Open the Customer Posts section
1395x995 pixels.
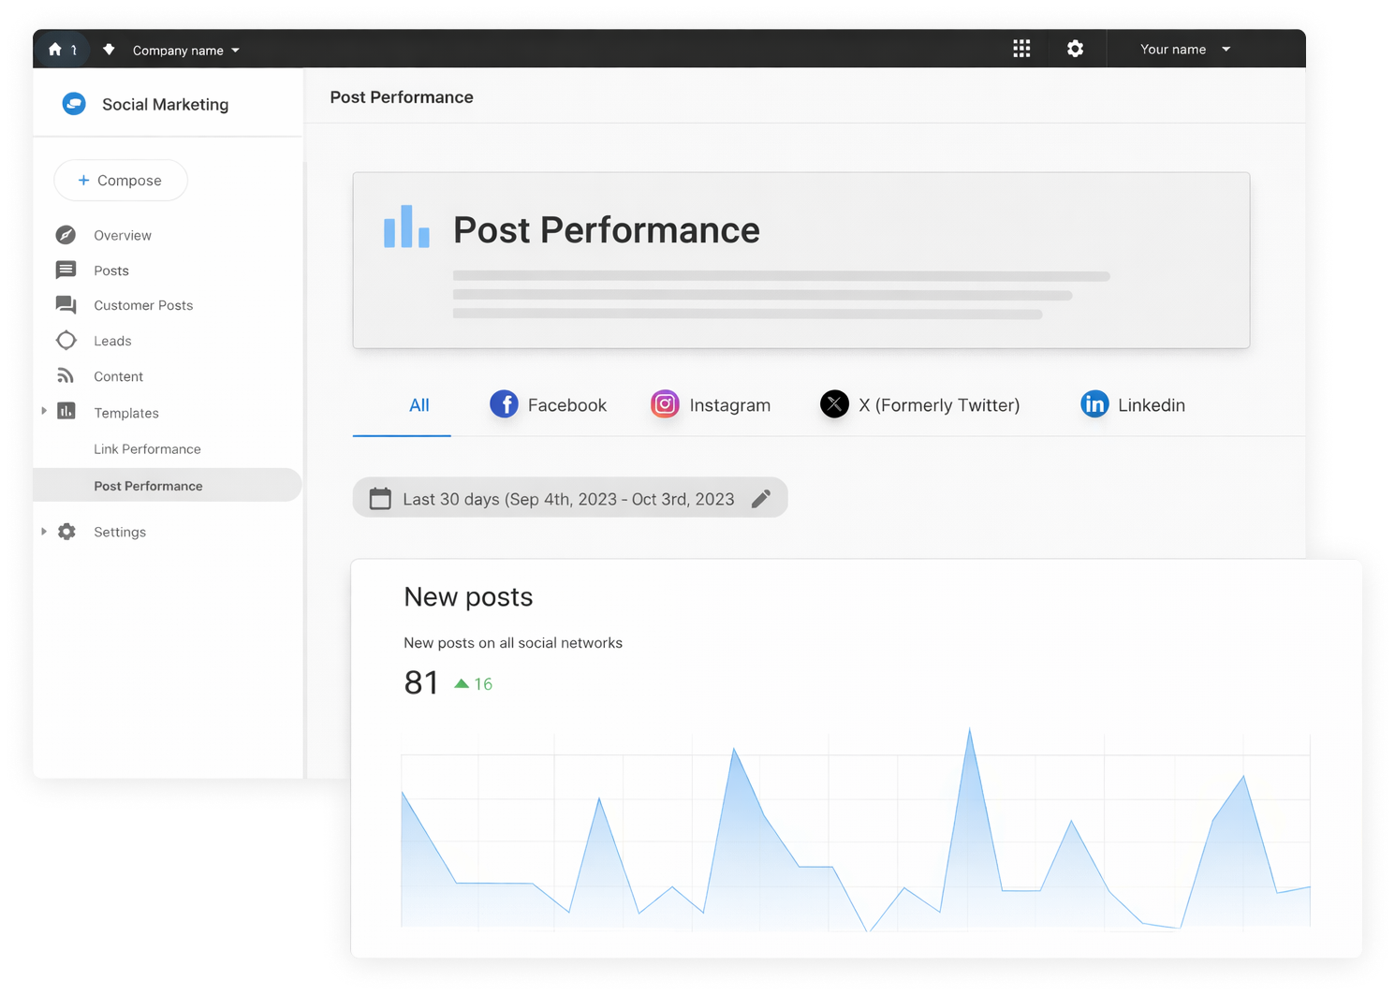click(x=142, y=305)
